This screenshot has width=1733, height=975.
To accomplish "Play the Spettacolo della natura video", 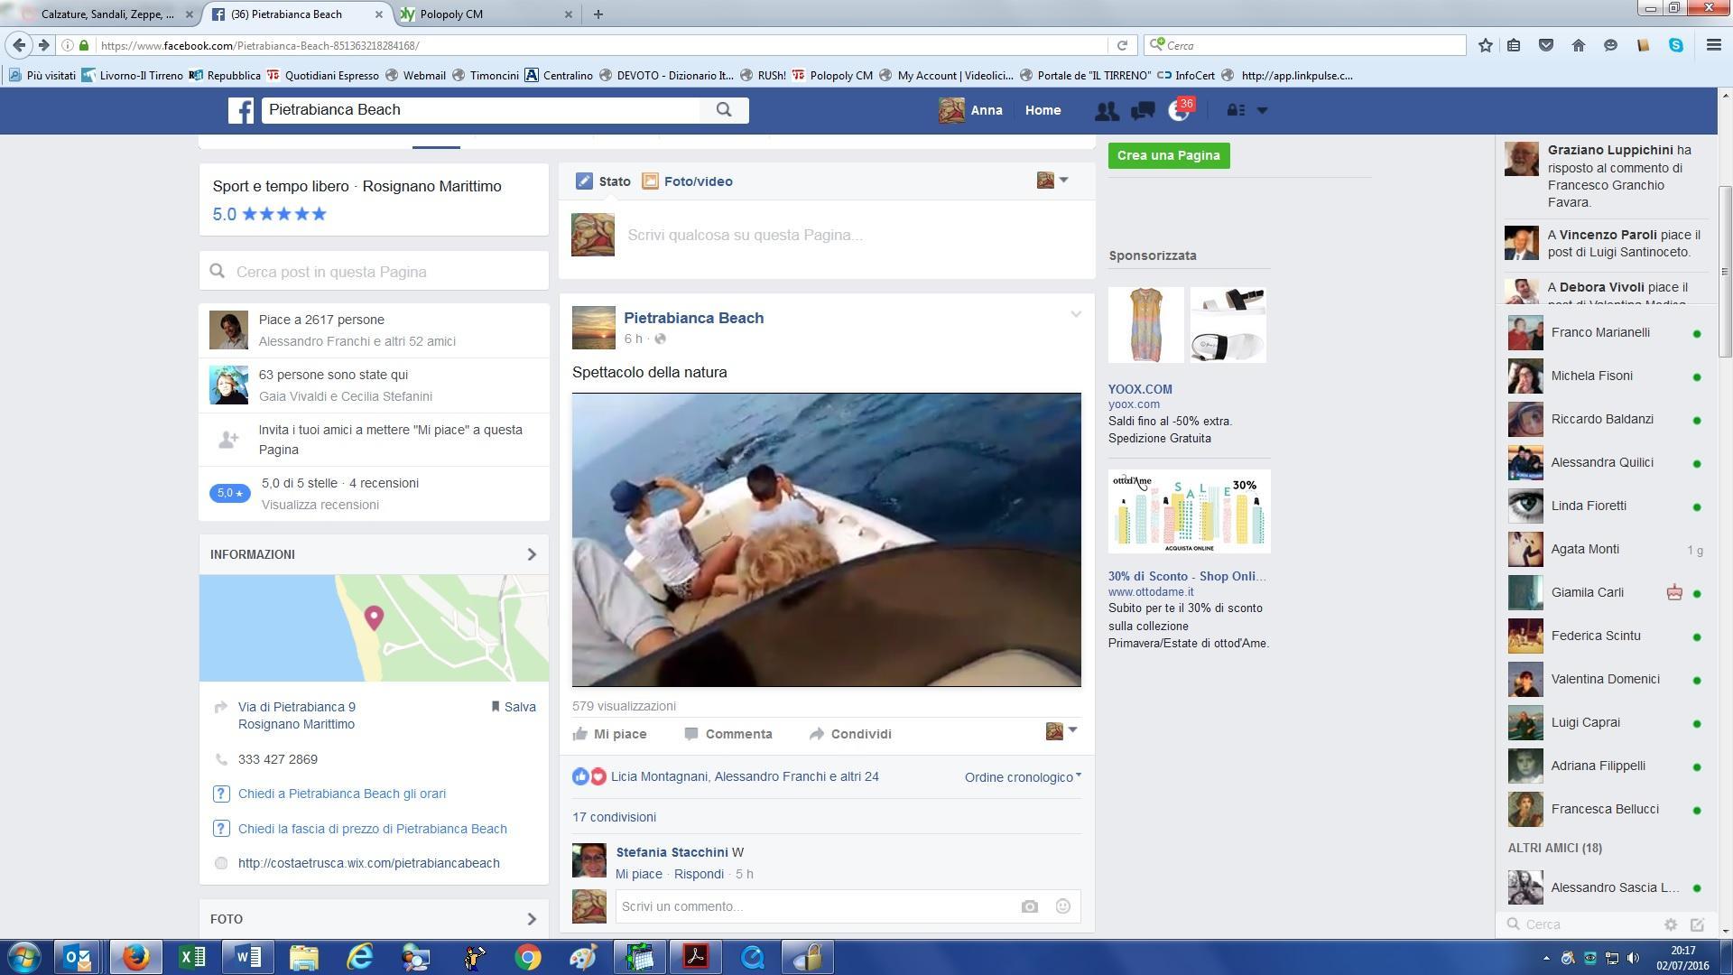I will [x=826, y=540].
